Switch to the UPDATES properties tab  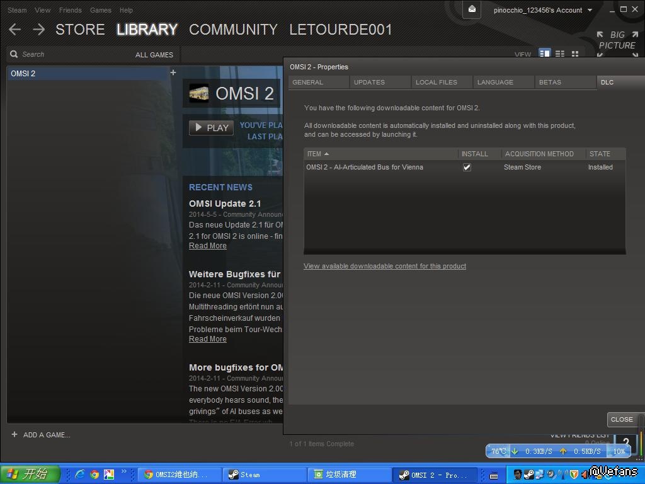coord(380,83)
